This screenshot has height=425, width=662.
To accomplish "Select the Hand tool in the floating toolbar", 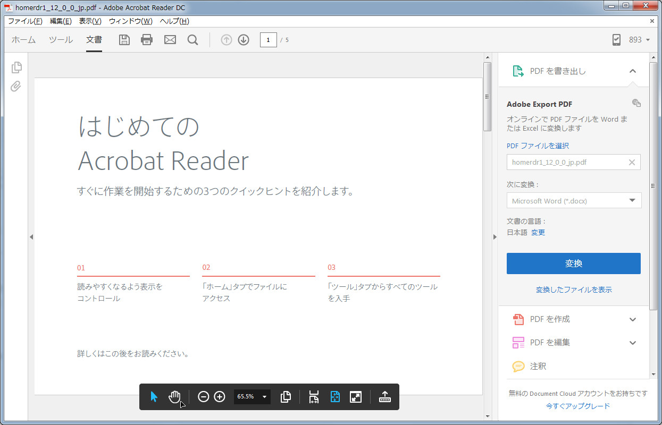I will pos(175,396).
